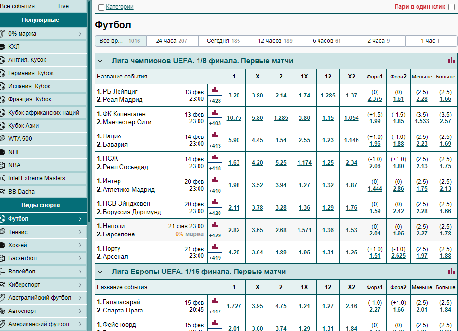Click Лига чемпионов league statistics chart icon
Screen dimensions: 458x331
(x=451, y=60)
